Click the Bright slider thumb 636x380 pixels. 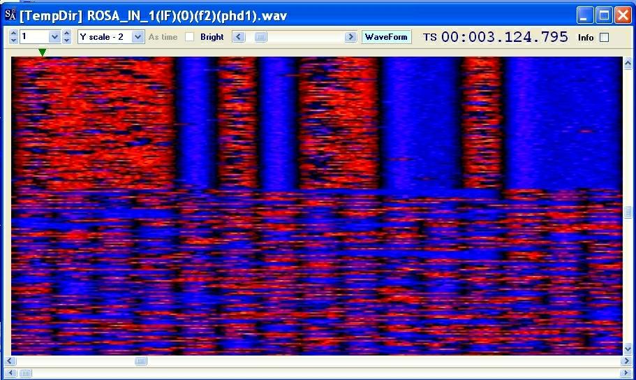pos(260,37)
